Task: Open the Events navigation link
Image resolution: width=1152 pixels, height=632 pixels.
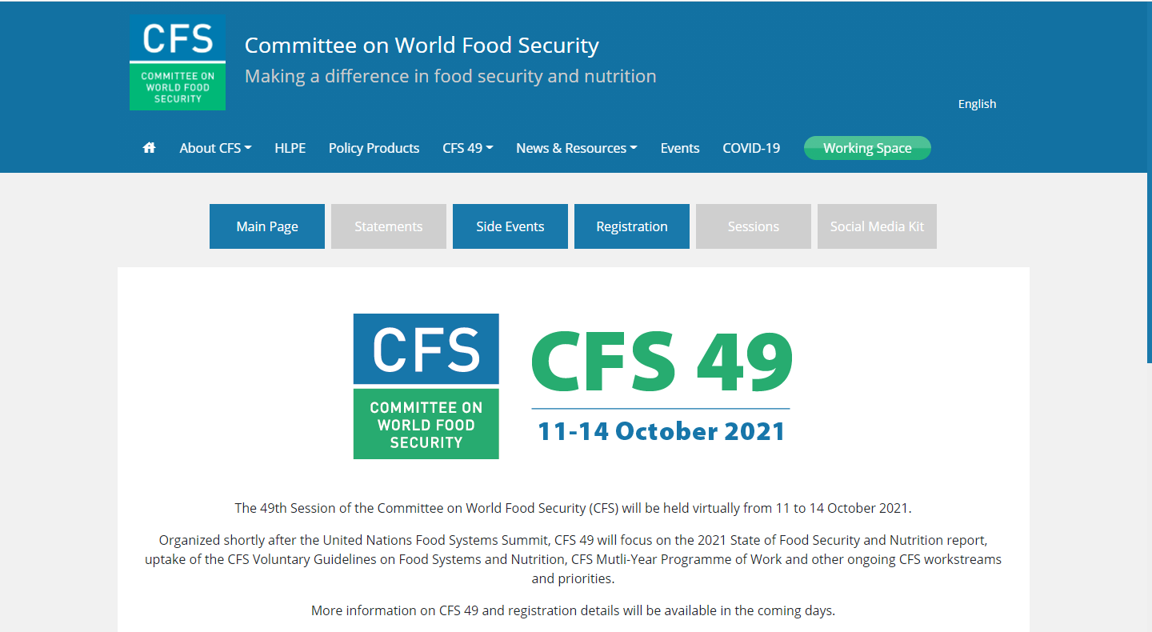Action: [680, 148]
